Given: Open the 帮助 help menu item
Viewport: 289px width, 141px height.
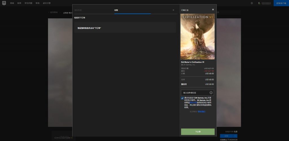Looking at the screenshot, I should click(x=38, y=3).
